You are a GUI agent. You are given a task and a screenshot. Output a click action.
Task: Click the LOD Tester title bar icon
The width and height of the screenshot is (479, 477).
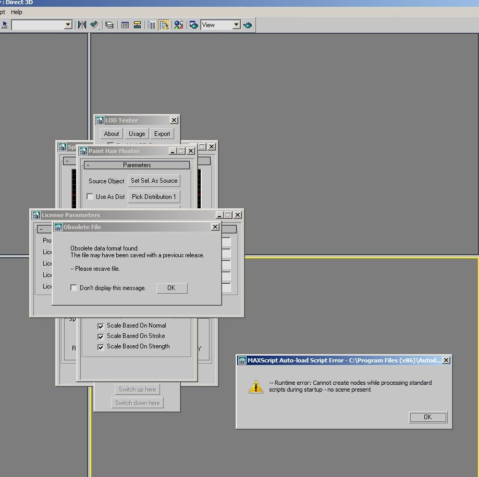[x=100, y=120]
